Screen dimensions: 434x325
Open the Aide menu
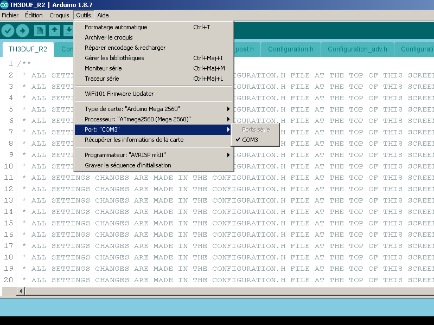click(x=103, y=15)
